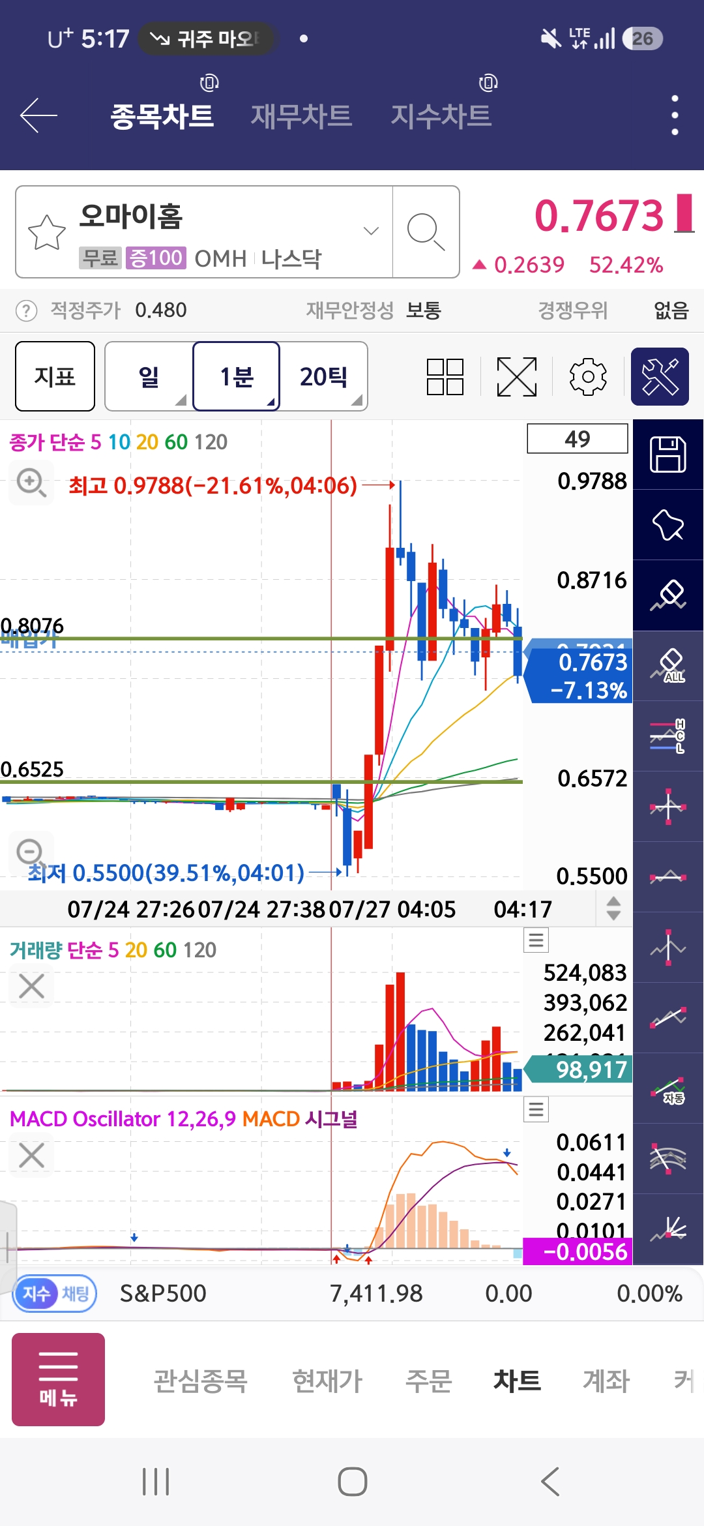Edit the candle count field showing 49
The width and height of the screenshot is (704, 1526).
pyautogui.click(x=578, y=439)
